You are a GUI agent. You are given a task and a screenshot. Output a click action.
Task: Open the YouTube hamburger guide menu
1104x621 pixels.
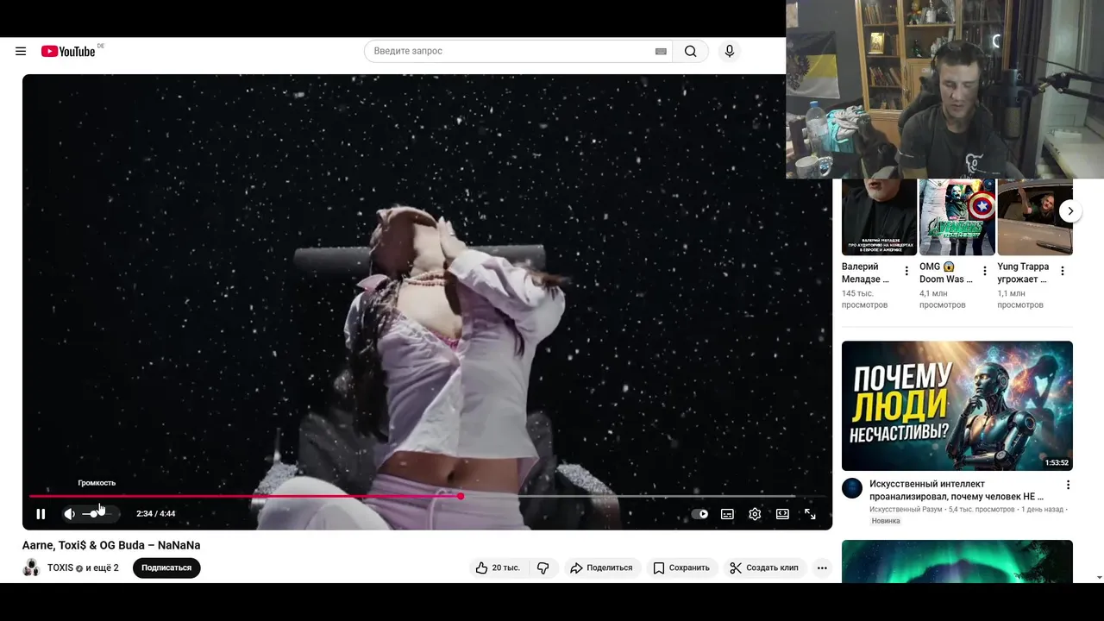pos(21,51)
